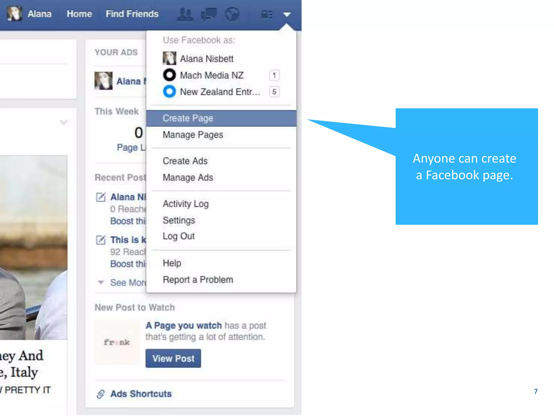This screenshot has height=416, width=554.
Task: Click article headline ending in Italy
Action: (22, 364)
